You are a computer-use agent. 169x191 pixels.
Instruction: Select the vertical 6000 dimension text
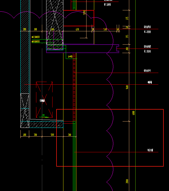click(133, 113)
